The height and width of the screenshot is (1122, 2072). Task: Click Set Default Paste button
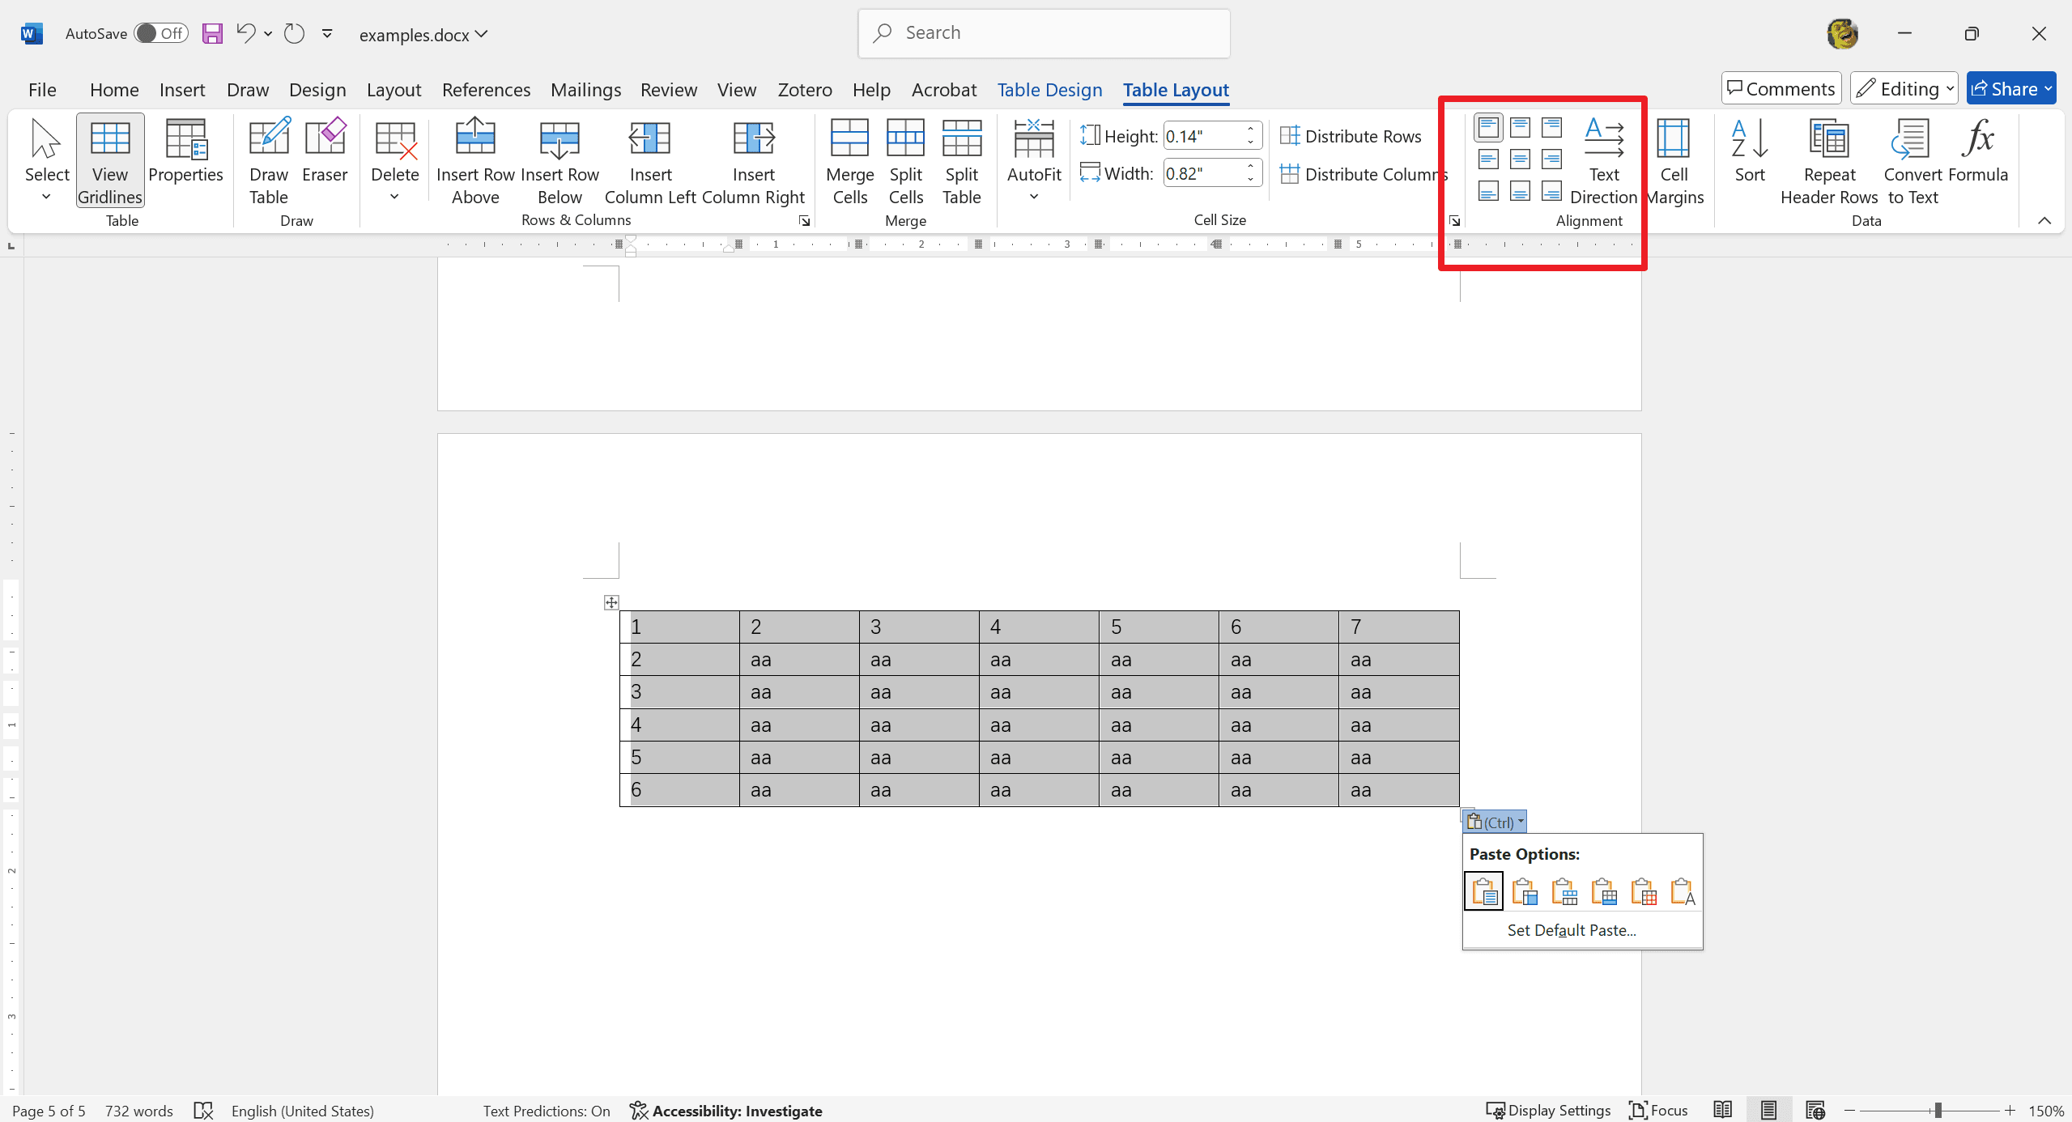click(x=1572, y=929)
